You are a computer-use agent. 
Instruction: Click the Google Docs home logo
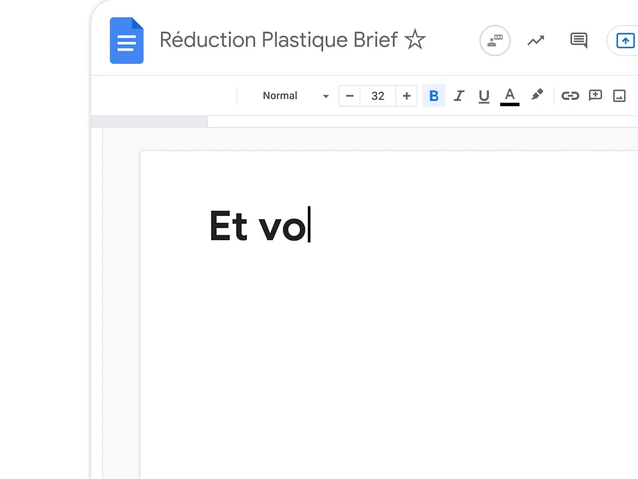point(127,41)
